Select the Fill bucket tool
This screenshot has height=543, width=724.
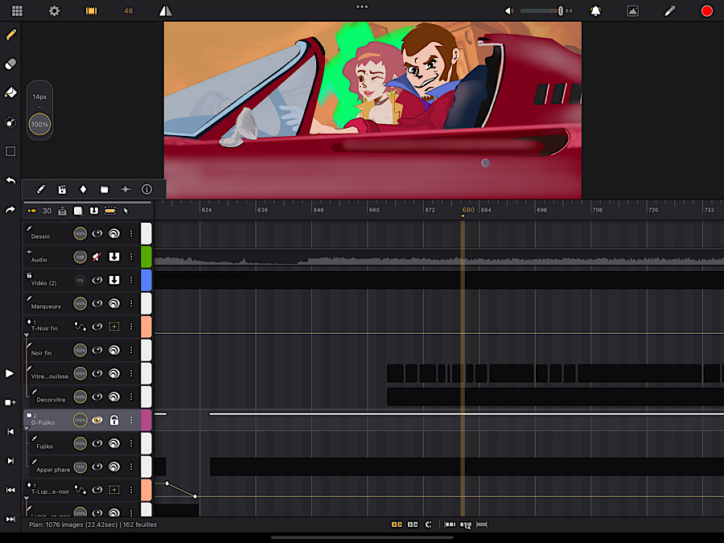point(10,93)
